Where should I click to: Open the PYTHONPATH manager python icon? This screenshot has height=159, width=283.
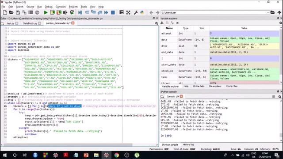[142, 12]
